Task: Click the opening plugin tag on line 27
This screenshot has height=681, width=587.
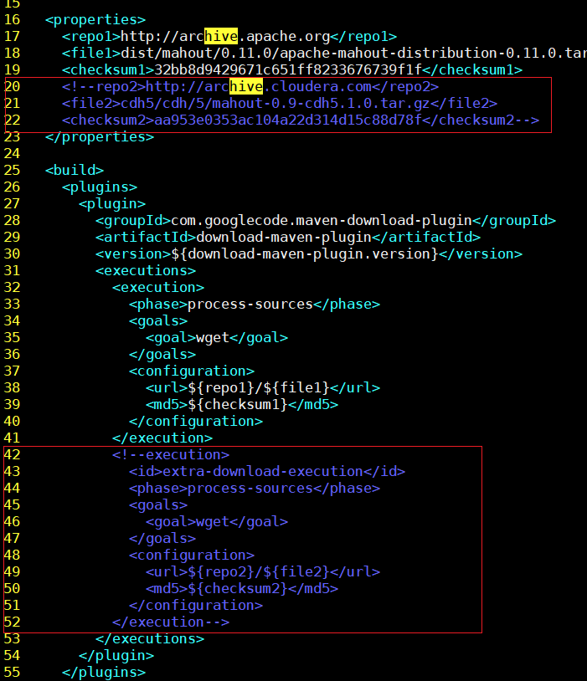Action: pyautogui.click(x=112, y=203)
